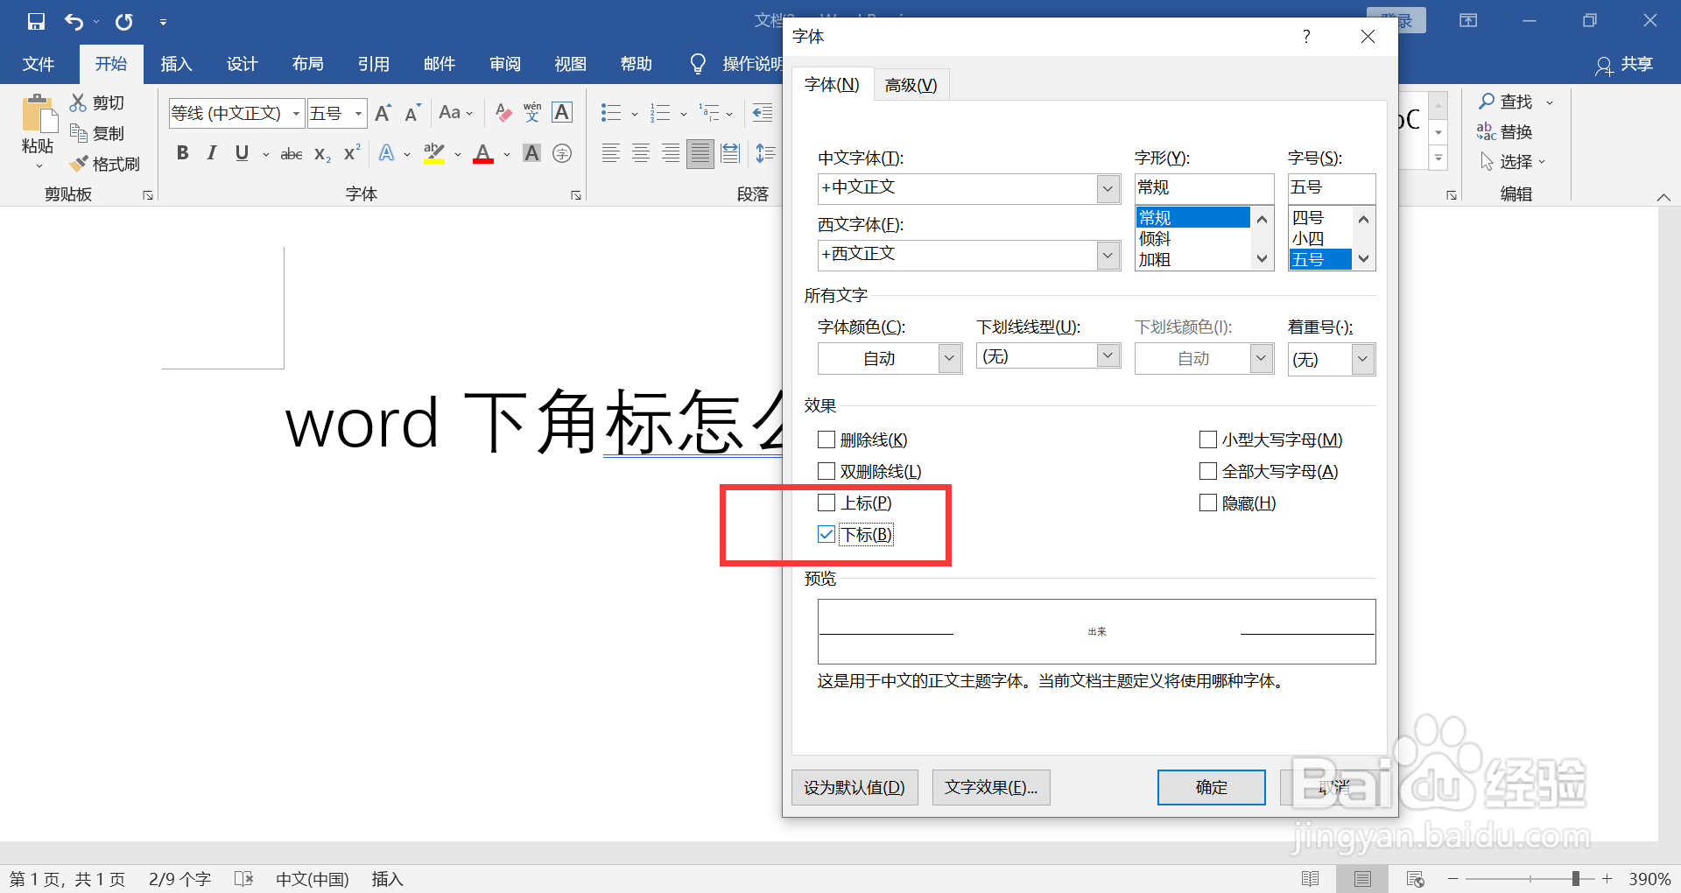This screenshot has height=893, width=1681.
Task: Toggle Underline formatting
Action: pos(242,153)
